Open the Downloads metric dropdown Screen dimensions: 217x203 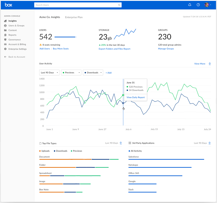pyautogui.click(x=93, y=72)
